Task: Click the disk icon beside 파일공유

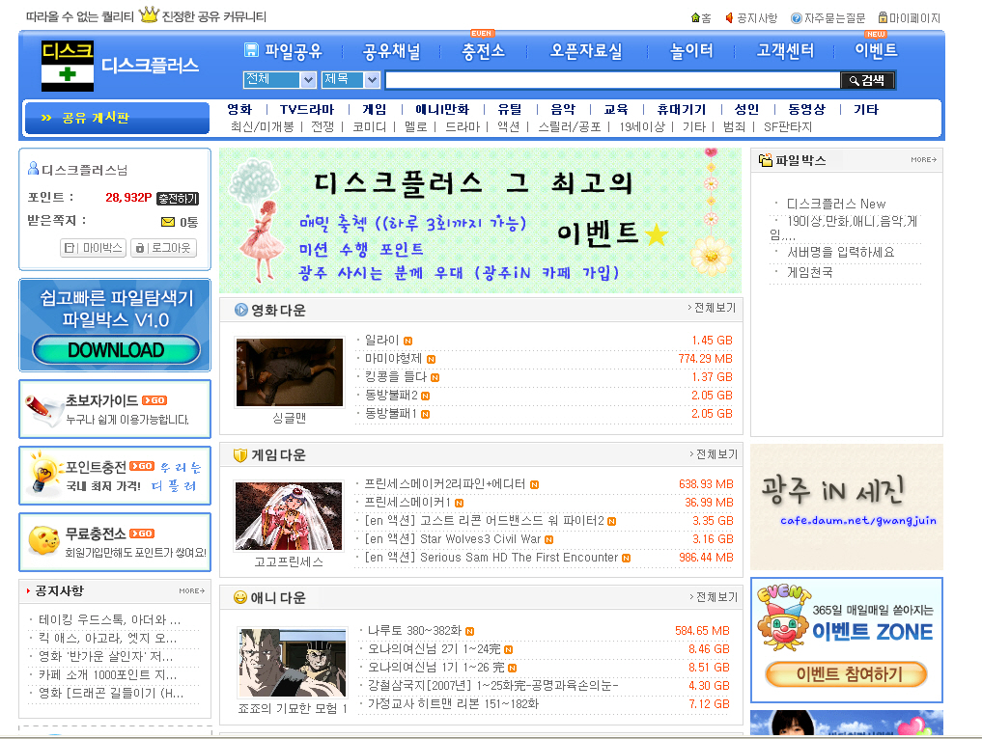Action: click(251, 50)
